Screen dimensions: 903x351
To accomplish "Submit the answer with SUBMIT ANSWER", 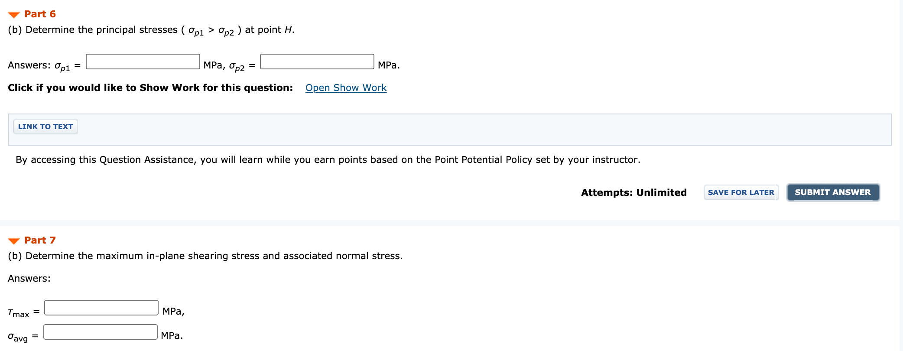I will pyautogui.click(x=833, y=192).
